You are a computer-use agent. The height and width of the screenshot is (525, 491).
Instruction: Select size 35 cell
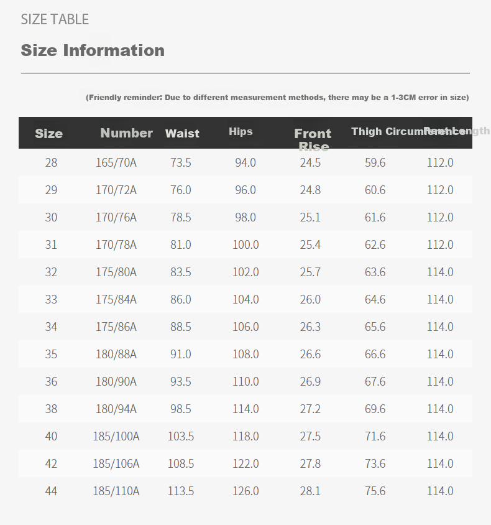tap(51, 354)
